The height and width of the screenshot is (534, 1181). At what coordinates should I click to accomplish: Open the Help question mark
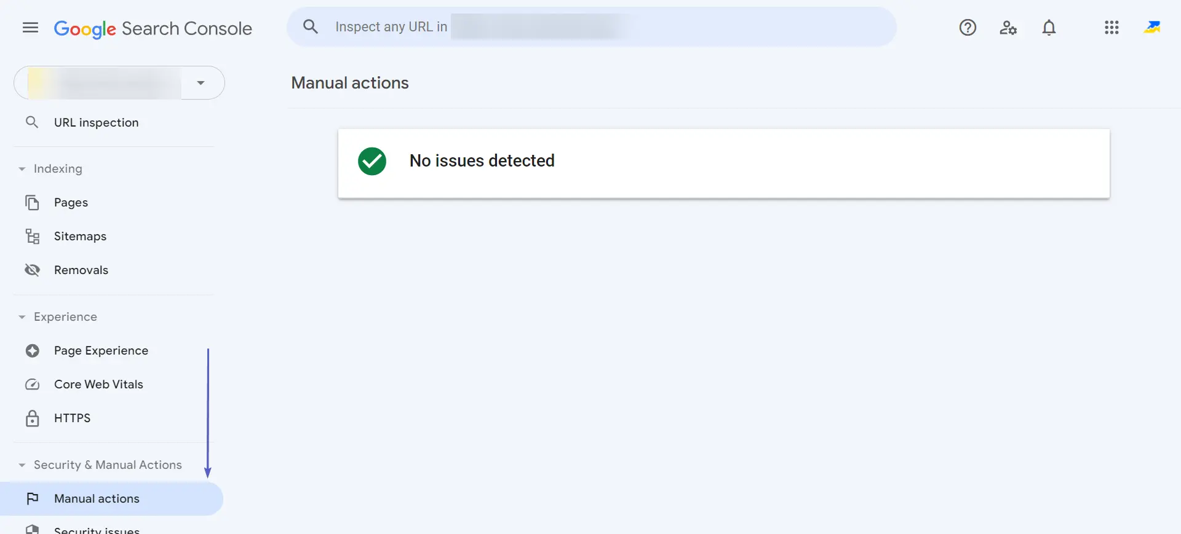[968, 28]
